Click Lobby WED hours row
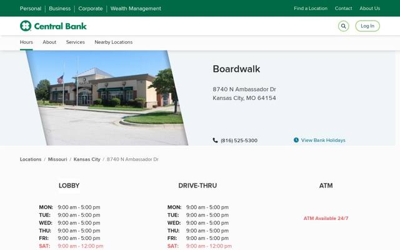 (x=69, y=223)
